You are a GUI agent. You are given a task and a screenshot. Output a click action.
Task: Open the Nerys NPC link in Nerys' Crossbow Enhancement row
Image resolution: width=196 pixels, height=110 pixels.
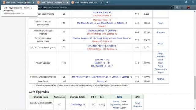[160, 23]
